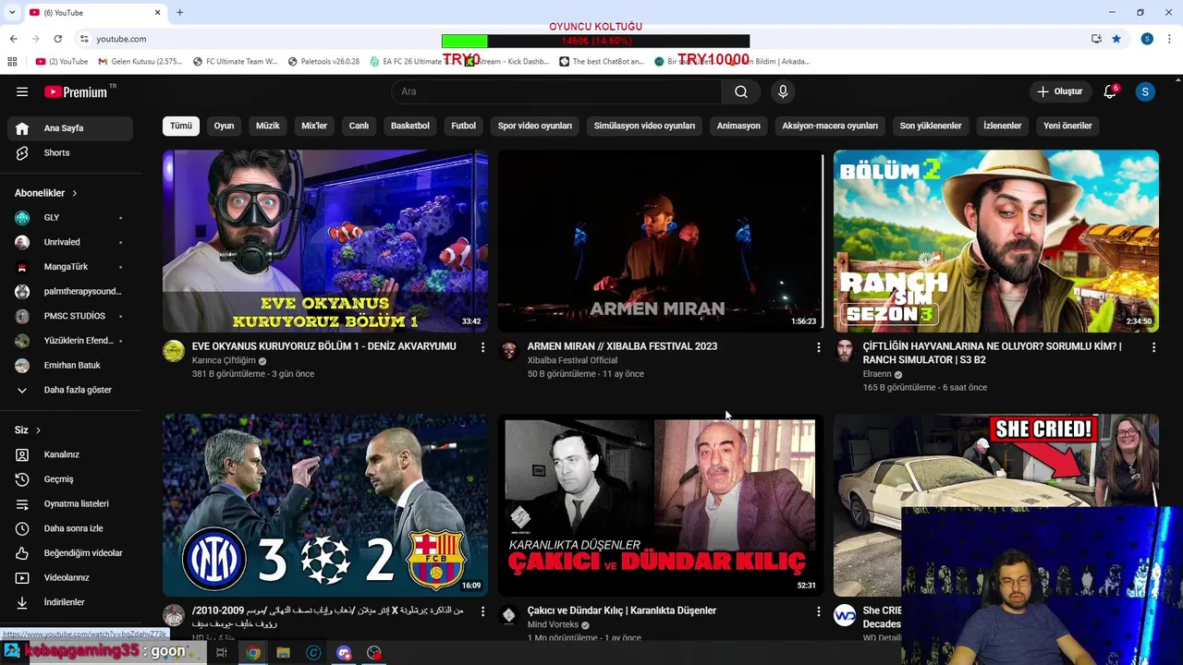This screenshot has width=1183, height=665.
Task: Open Unrivaled subscription channel
Action: click(70, 242)
